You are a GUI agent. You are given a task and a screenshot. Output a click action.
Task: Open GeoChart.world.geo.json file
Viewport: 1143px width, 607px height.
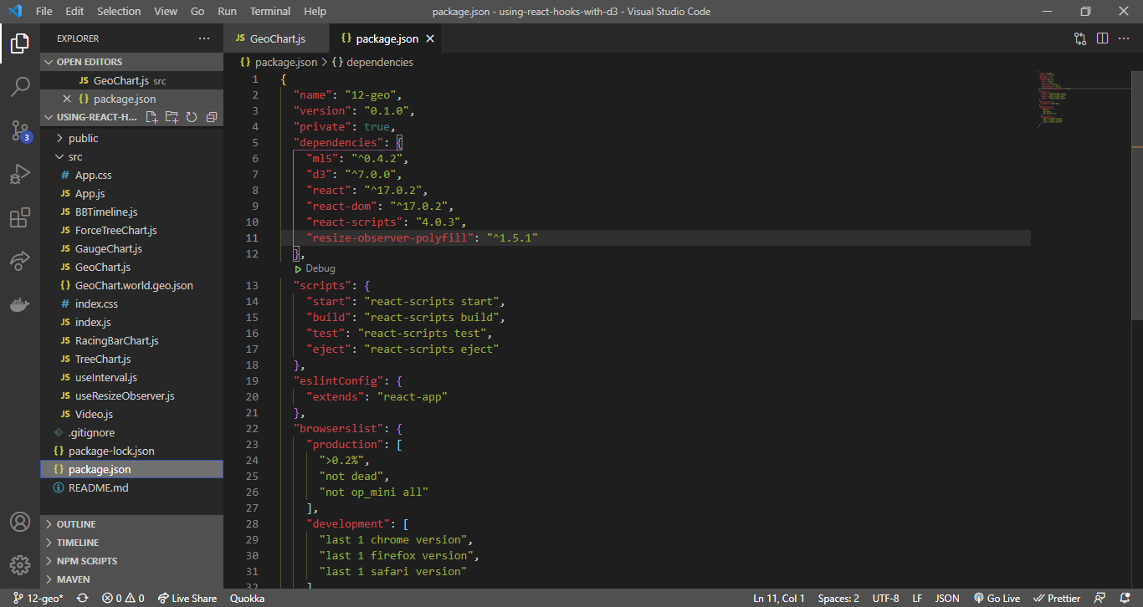point(131,286)
